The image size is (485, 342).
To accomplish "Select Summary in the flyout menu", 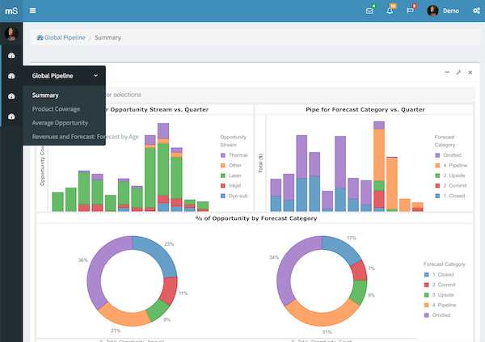I will (45, 95).
